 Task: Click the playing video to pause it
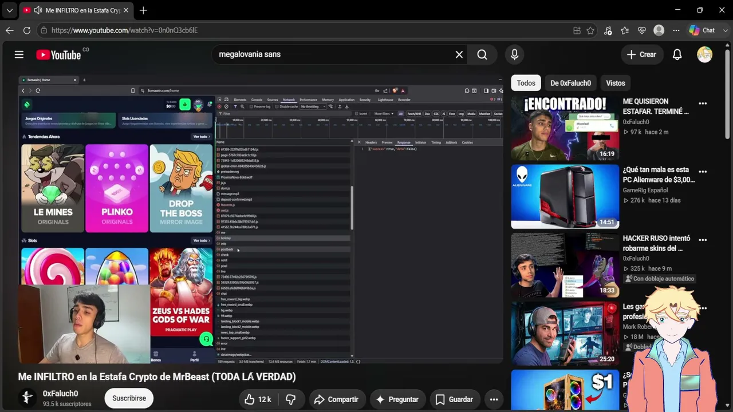[x=261, y=219]
